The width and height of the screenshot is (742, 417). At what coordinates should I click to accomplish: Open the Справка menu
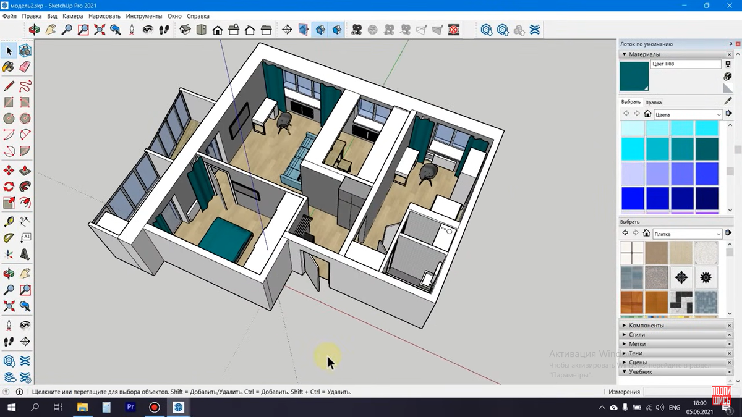[198, 16]
